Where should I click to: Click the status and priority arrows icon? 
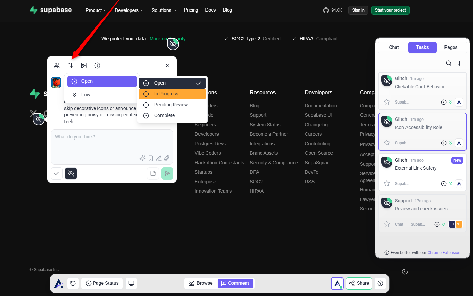(x=70, y=66)
